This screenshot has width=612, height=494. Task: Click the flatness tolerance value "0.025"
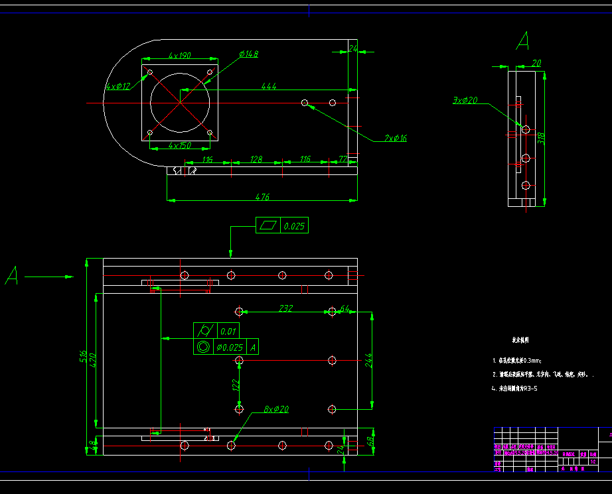(x=294, y=226)
